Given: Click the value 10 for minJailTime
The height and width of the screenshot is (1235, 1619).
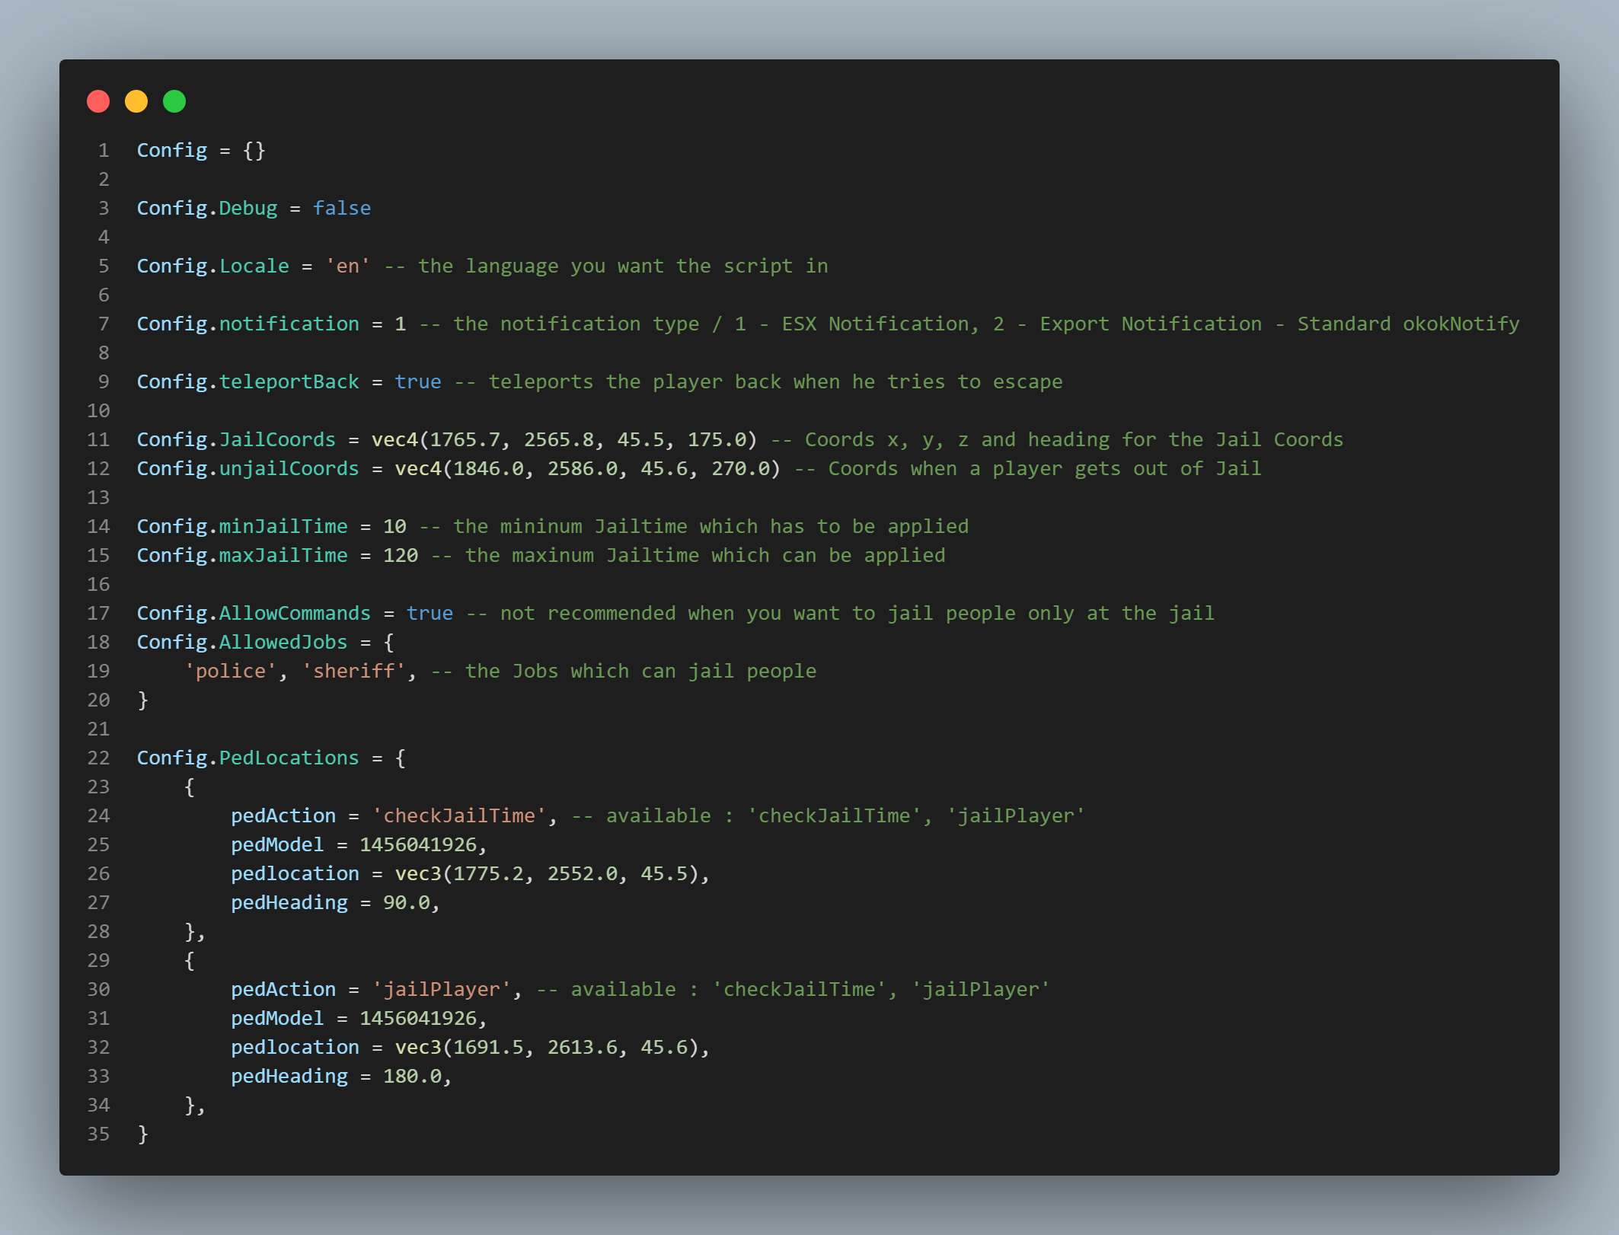Looking at the screenshot, I should pyautogui.click(x=394, y=527).
